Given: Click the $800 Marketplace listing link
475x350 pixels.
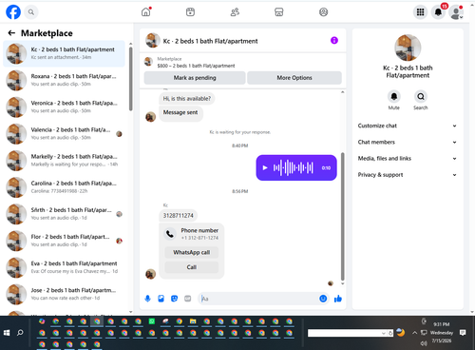Looking at the screenshot, I should (x=196, y=66).
